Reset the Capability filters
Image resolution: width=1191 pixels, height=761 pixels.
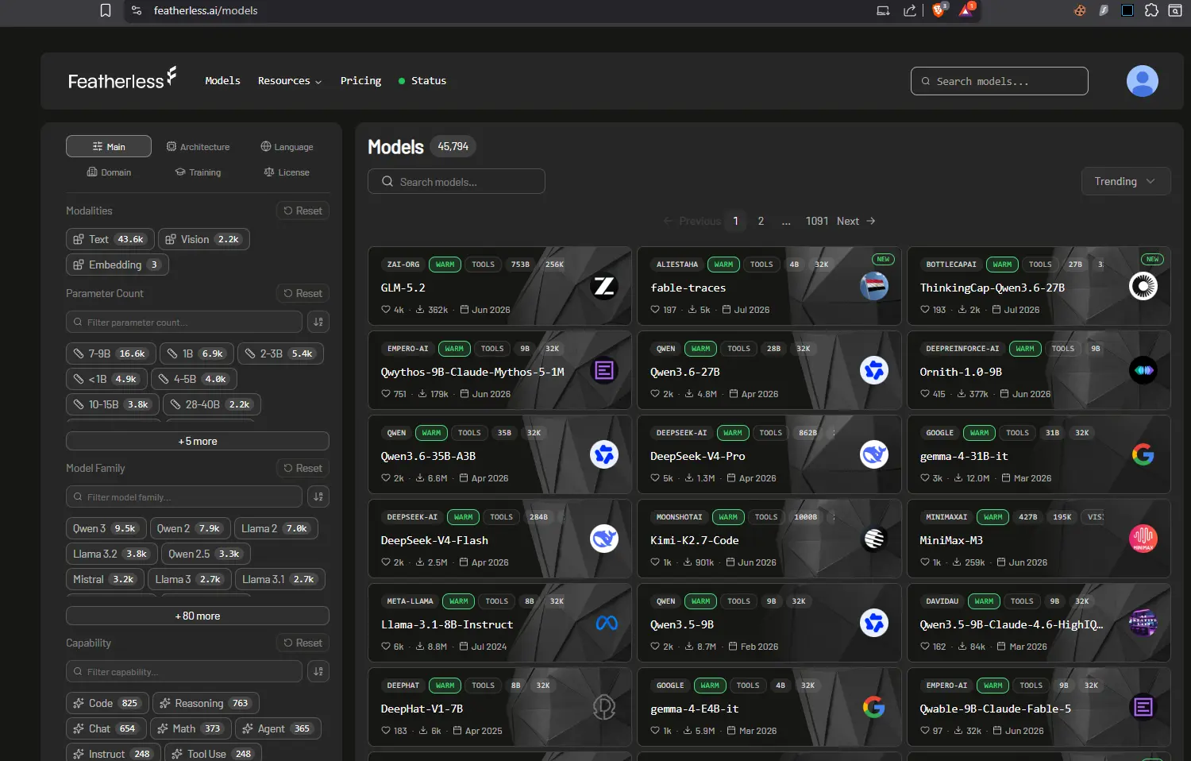[303, 643]
